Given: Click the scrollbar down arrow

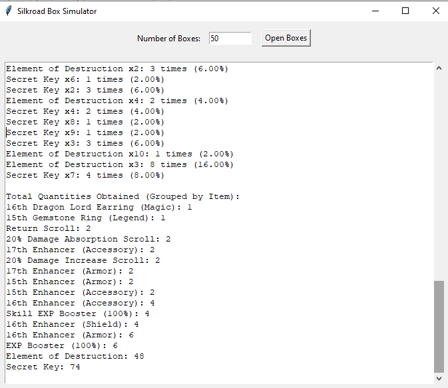Looking at the screenshot, I should 438,378.
